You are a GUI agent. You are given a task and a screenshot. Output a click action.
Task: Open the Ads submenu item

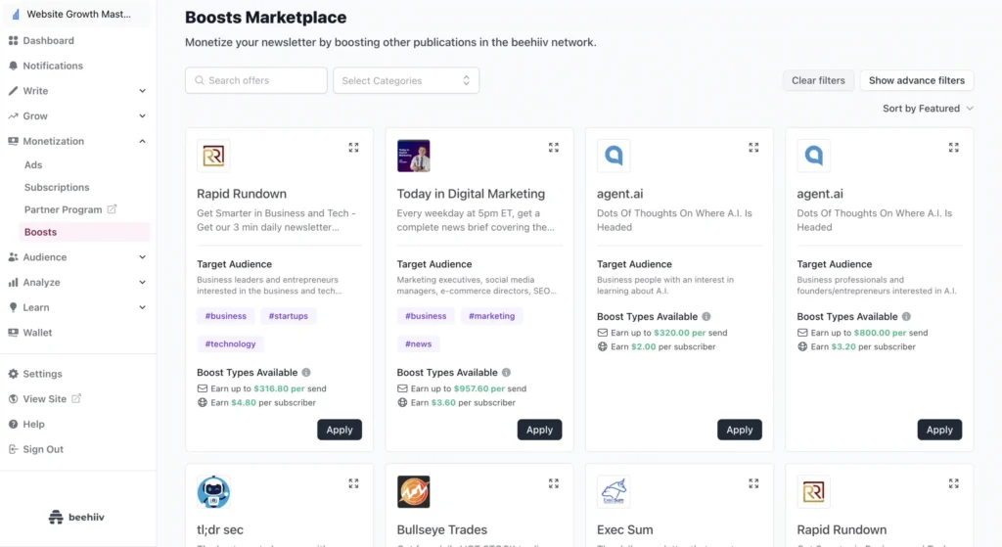(x=33, y=164)
